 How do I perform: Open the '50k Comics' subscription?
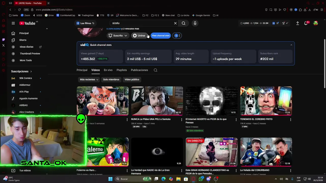[x=25, y=78]
